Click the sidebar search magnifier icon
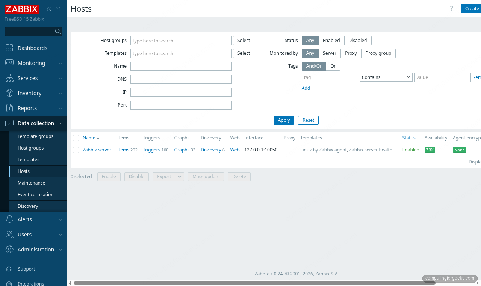Screen dimensions: 481x286 (x=57, y=31)
